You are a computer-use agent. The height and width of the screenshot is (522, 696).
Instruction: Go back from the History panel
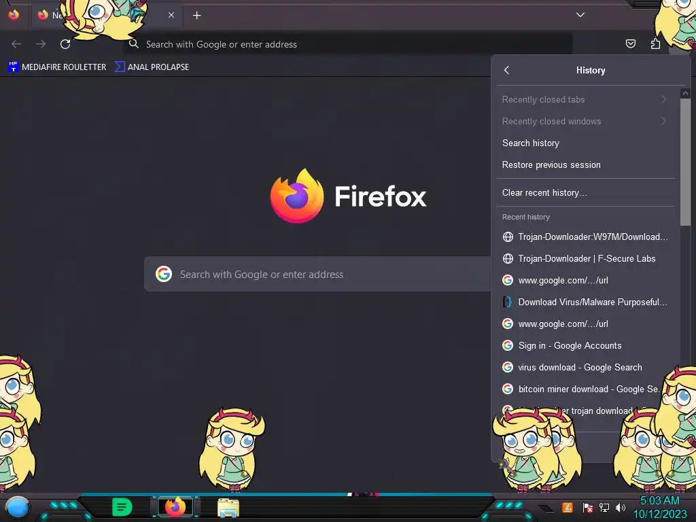[507, 70]
